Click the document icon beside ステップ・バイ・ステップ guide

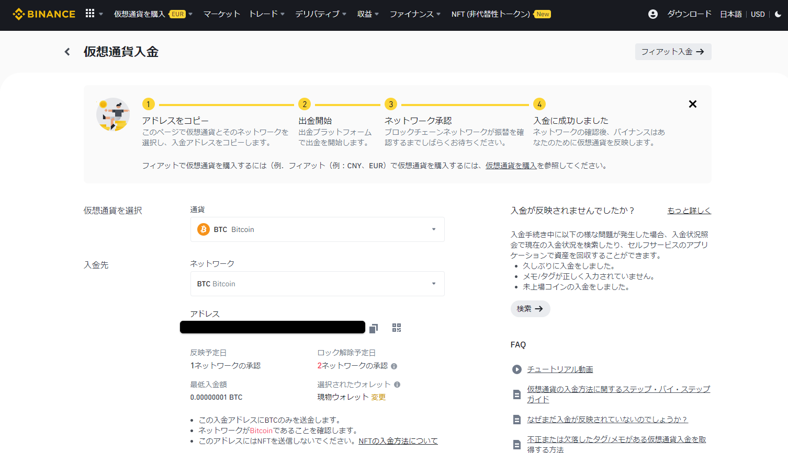click(517, 394)
